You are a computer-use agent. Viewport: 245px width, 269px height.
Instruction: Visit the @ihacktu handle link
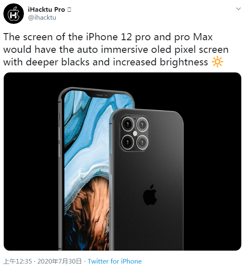(42, 18)
